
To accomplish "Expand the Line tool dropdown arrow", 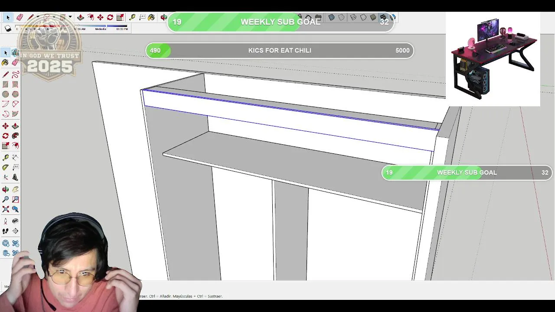I will (x=38, y=17).
